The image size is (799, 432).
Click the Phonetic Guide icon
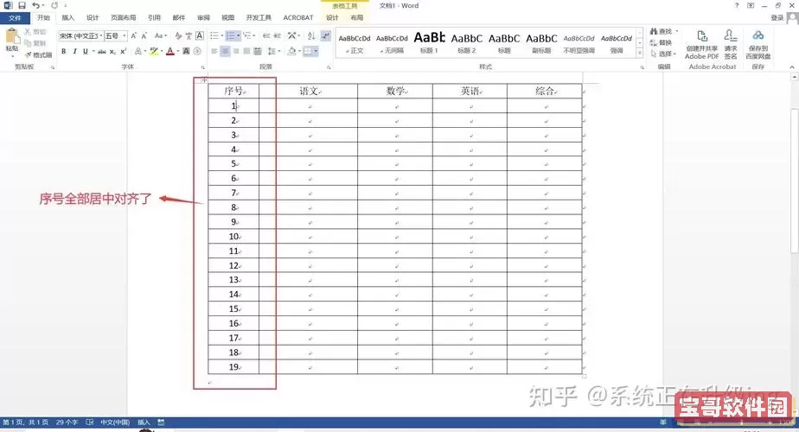coord(189,35)
